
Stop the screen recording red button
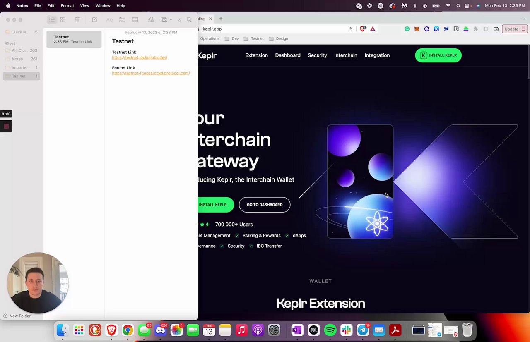[6, 127]
